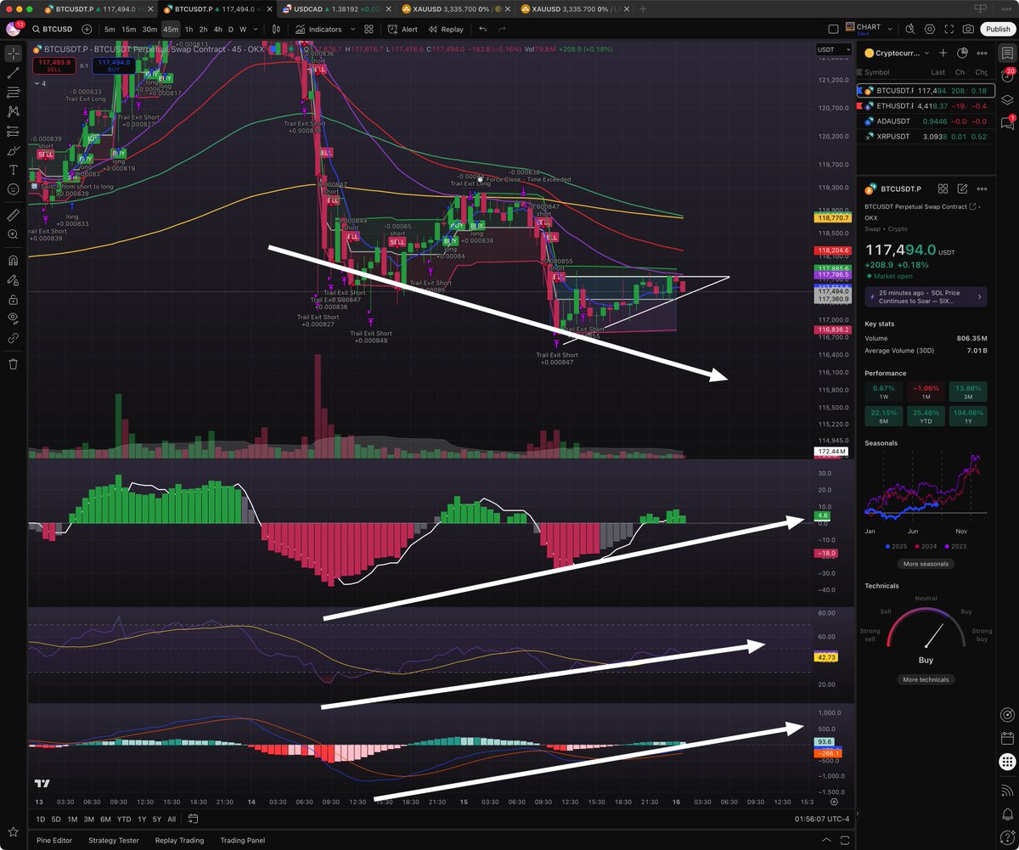This screenshot has width=1019, height=850.
Task: Add symbol to watchlist with plus
Action: click(x=943, y=53)
